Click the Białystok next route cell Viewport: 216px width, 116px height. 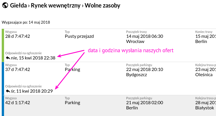point(206,103)
